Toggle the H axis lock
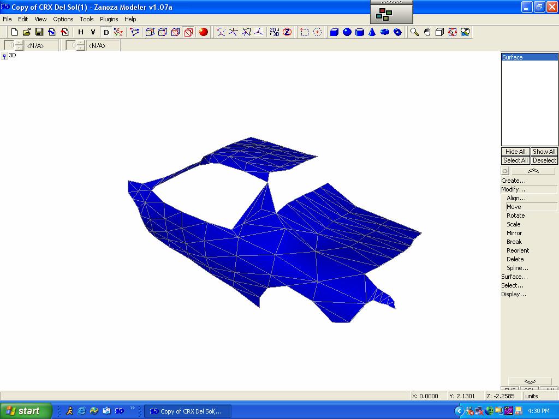The image size is (559, 419). (x=81, y=32)
